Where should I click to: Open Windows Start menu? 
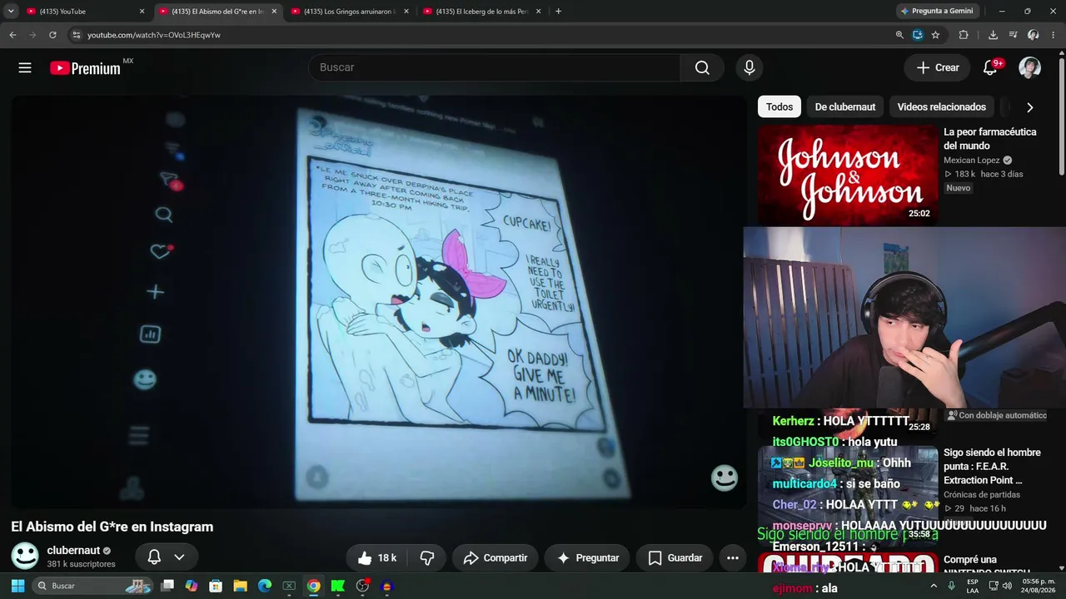17,586
